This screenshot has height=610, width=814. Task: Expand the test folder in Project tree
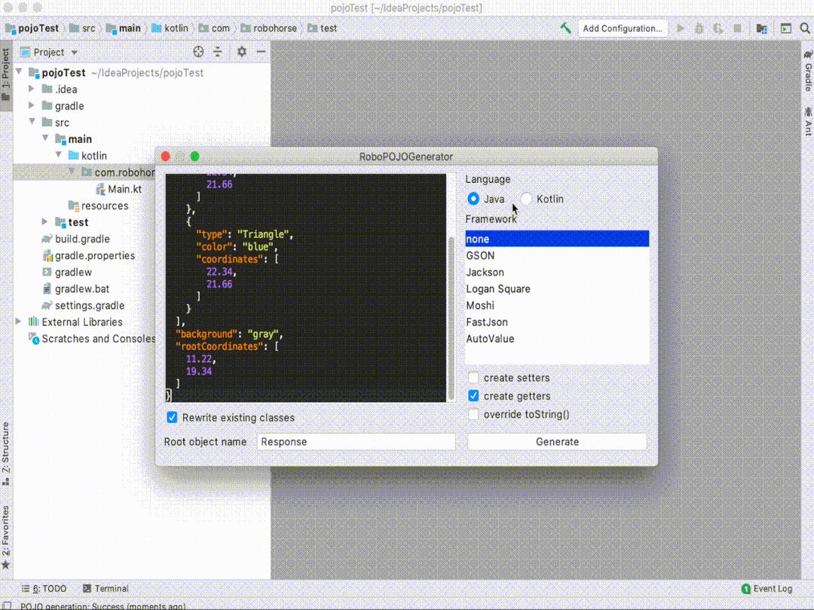[44, 221]
